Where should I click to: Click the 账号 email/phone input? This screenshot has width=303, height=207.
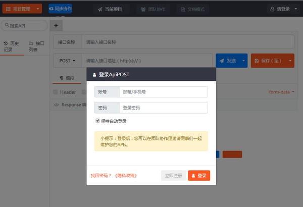[164, 92]
